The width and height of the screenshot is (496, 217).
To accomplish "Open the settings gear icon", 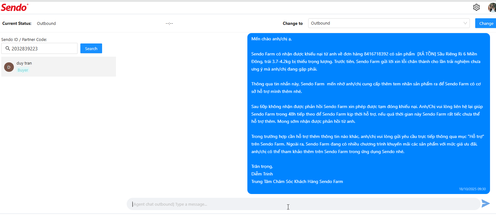I will [476, 7].
